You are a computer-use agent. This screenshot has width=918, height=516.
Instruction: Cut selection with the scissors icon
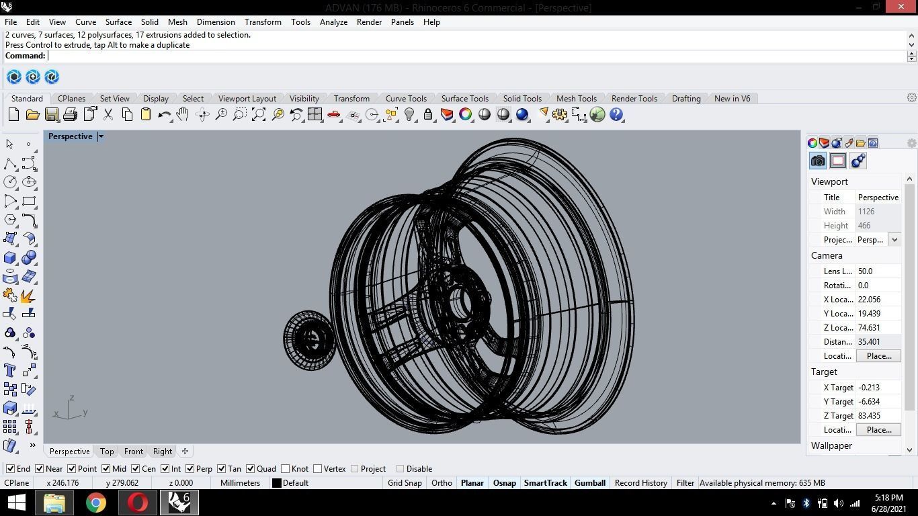click(x=108, y=115)
